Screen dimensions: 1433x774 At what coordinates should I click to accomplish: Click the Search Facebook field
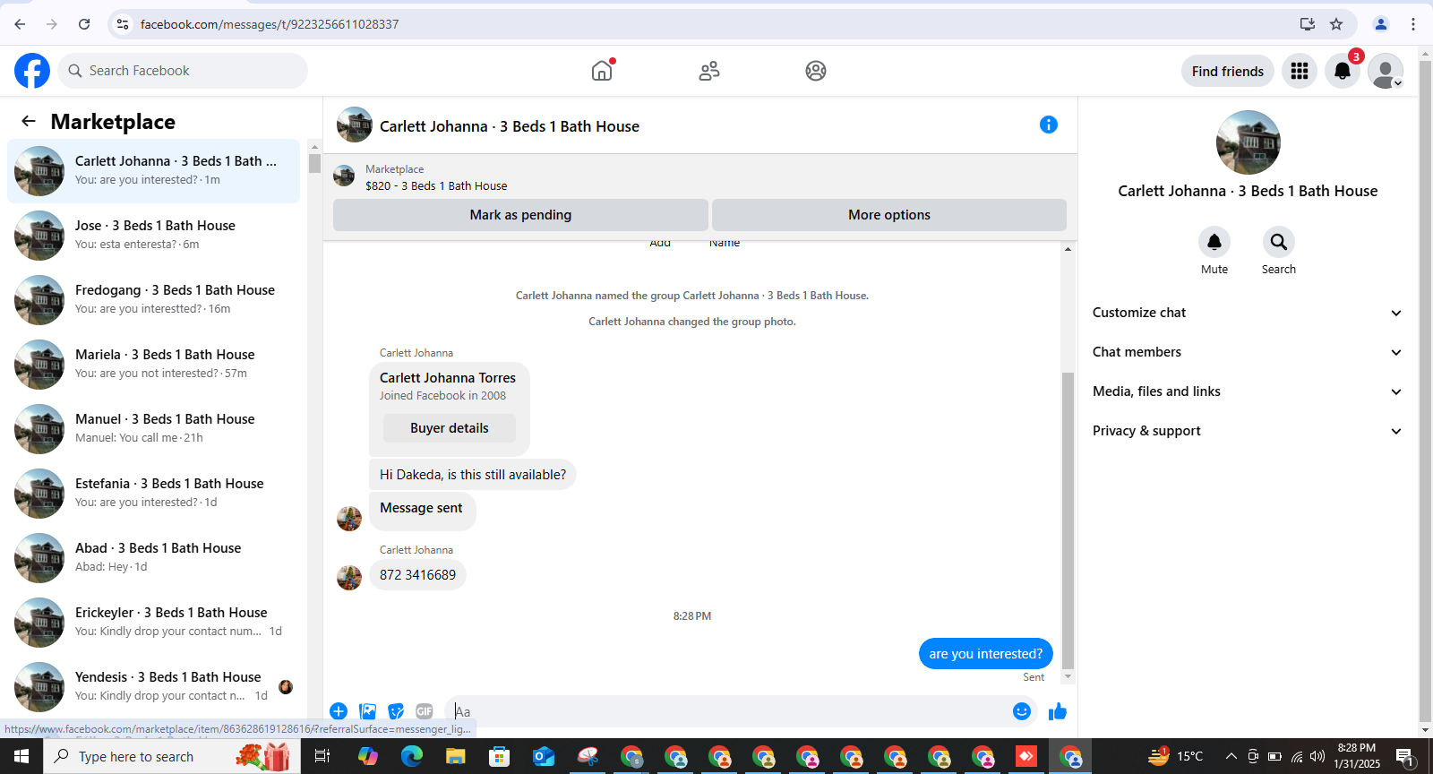183,71
